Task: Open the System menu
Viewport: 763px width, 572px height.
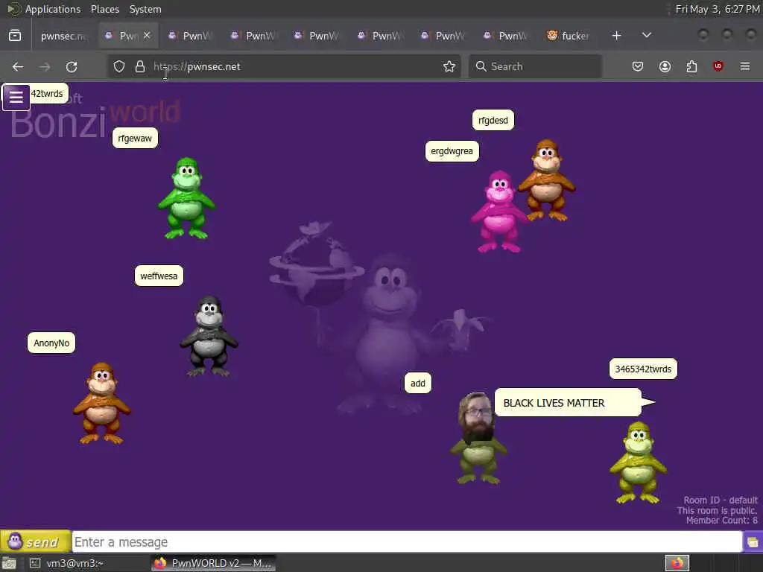Action: [145, 9]
